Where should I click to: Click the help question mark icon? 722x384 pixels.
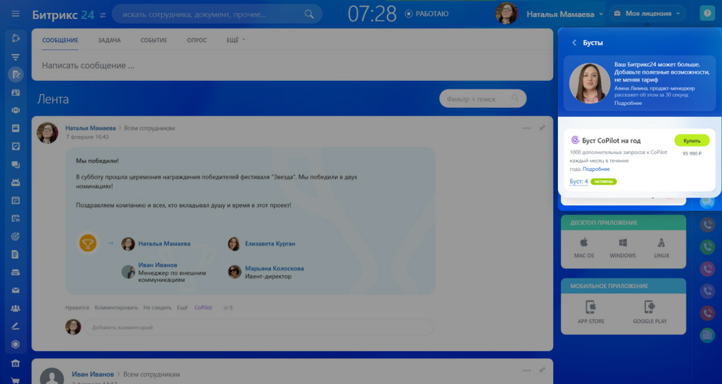707,14
